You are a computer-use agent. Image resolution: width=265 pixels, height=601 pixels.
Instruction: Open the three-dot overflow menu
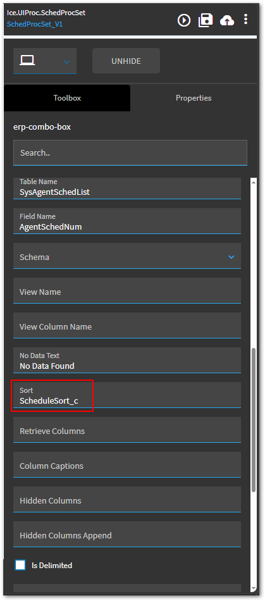[x=246, y=19]
